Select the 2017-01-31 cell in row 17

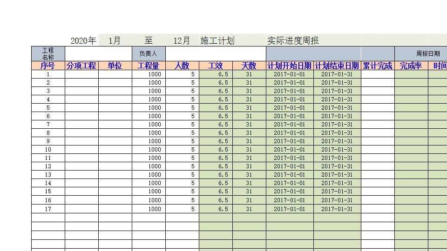pos(337,209)
